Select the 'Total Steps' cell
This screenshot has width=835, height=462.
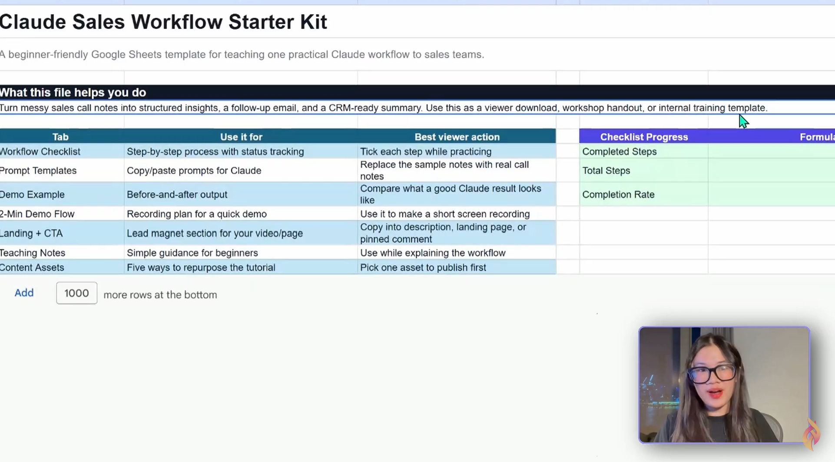644,171
